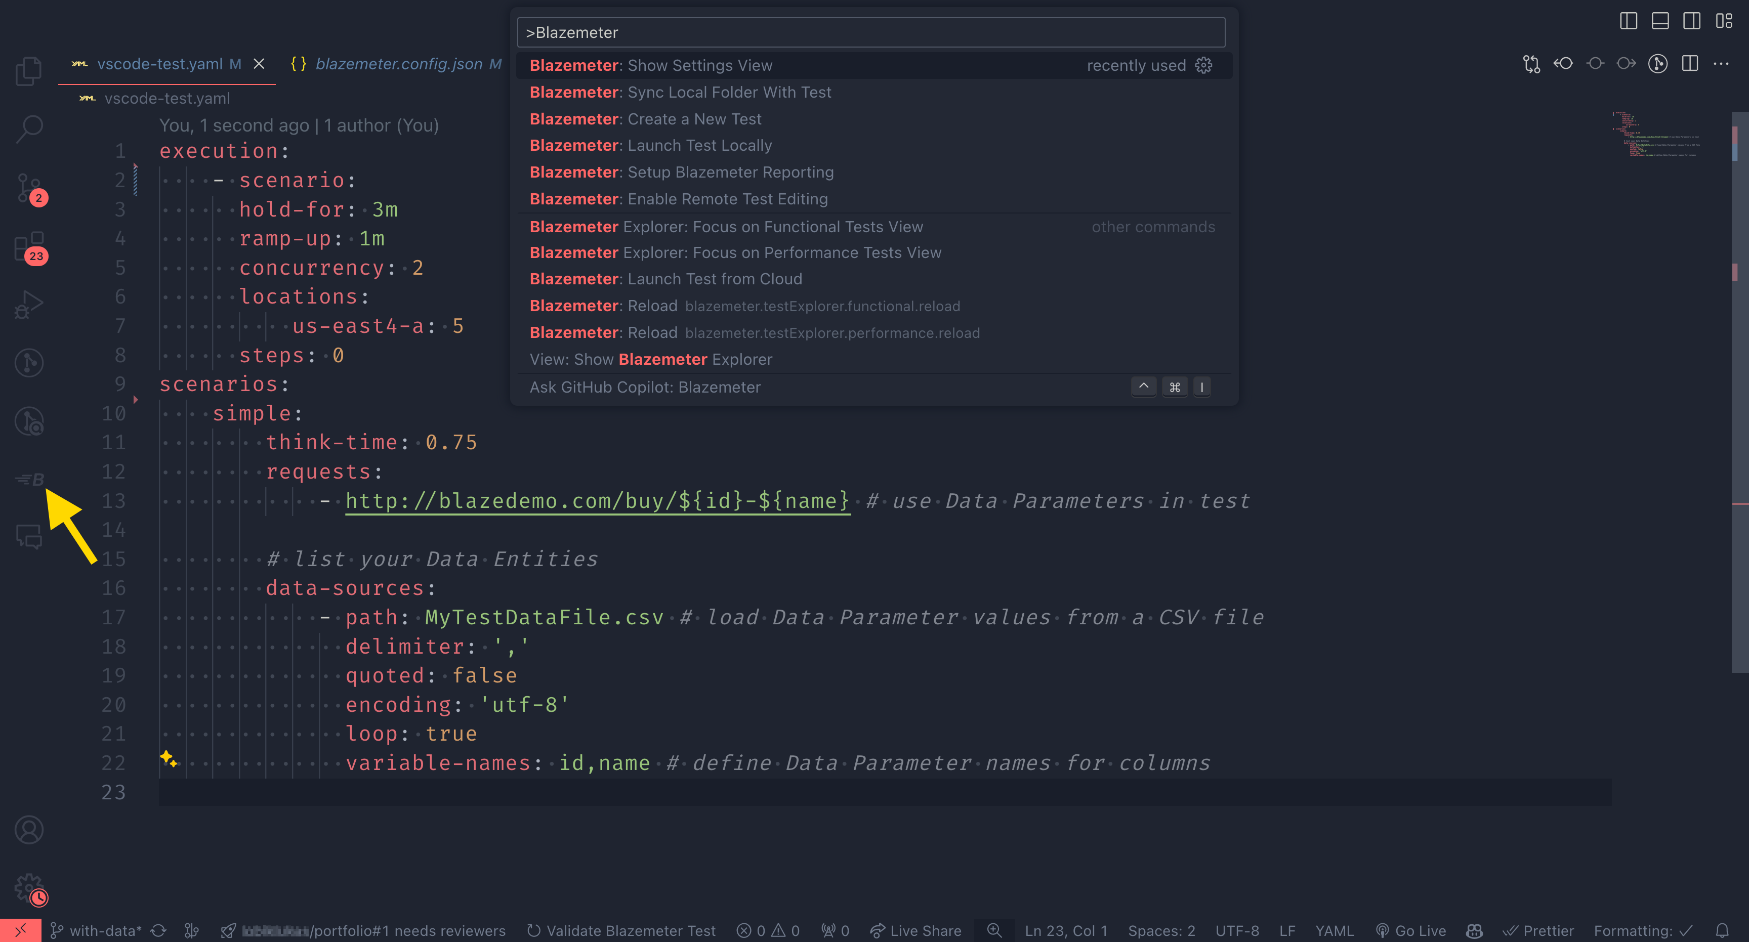1749x942 pixels.
Task: Click configure keybinding gear for Show Settings View
Action: [x=1204, y=65]
